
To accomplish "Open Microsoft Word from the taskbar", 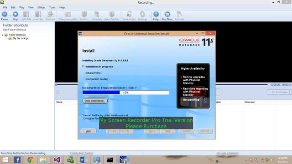I will point(83,160).
